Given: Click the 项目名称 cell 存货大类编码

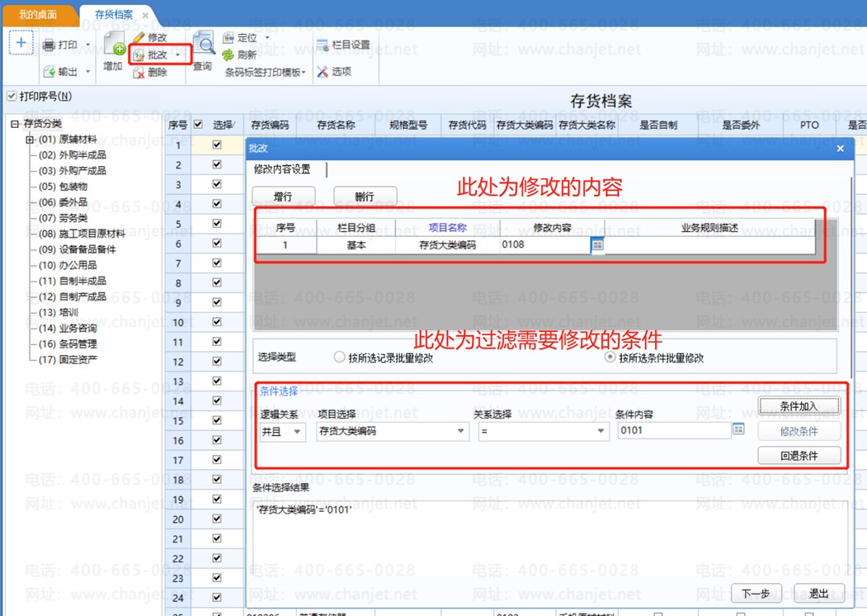Looking at the screenshot, I should 448,244.
